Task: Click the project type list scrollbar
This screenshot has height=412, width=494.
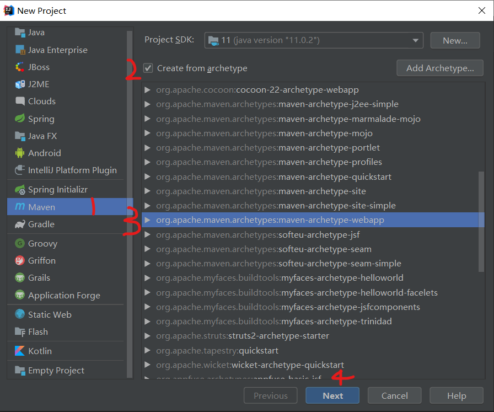Action: 130,204
